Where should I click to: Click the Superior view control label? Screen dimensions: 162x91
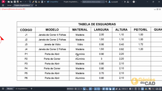(6, 9)
